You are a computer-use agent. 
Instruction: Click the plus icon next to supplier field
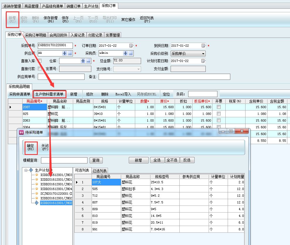[64, 53]
